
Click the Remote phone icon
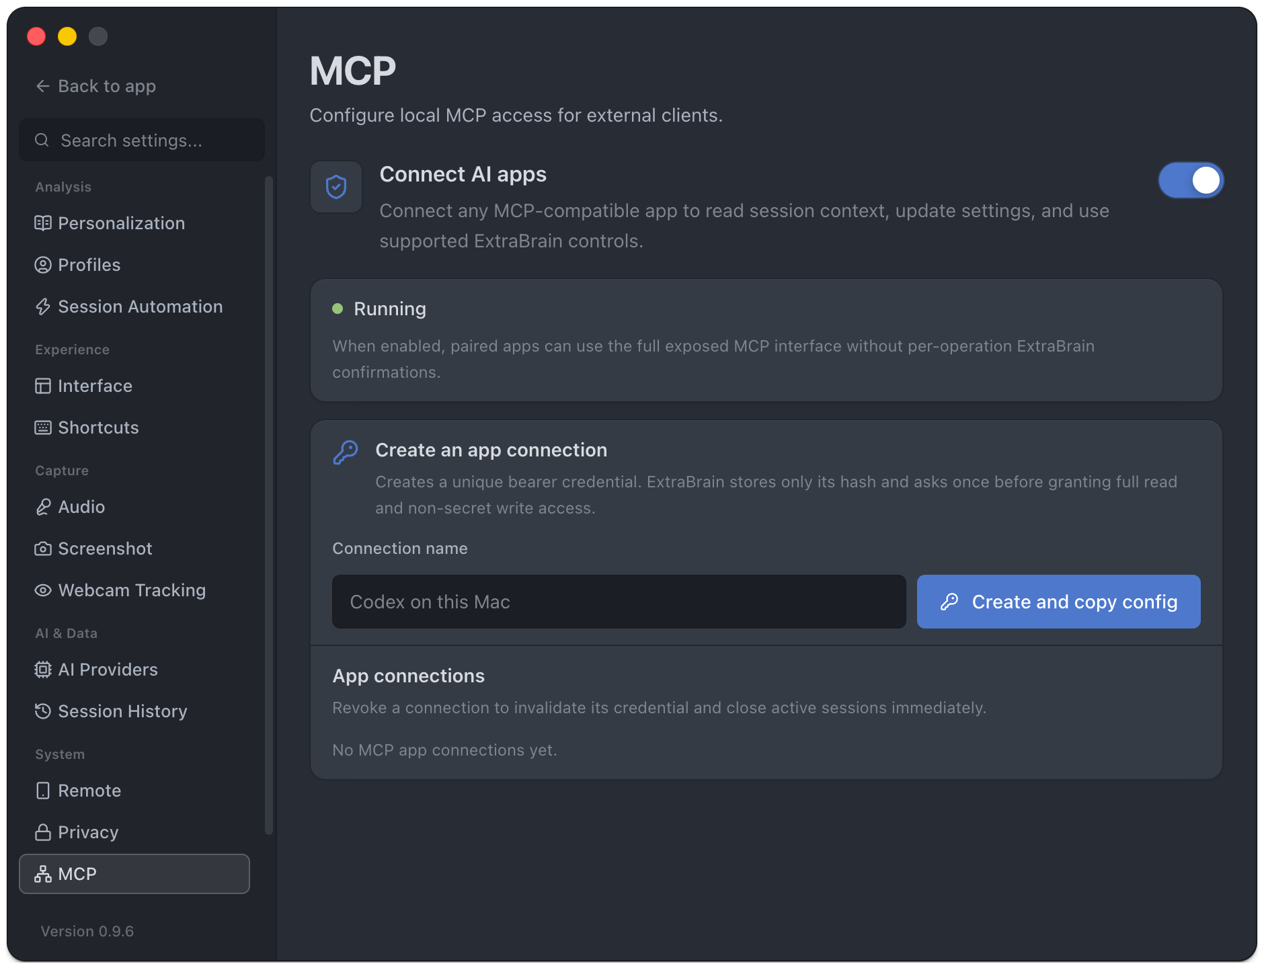tap(43, 791)
